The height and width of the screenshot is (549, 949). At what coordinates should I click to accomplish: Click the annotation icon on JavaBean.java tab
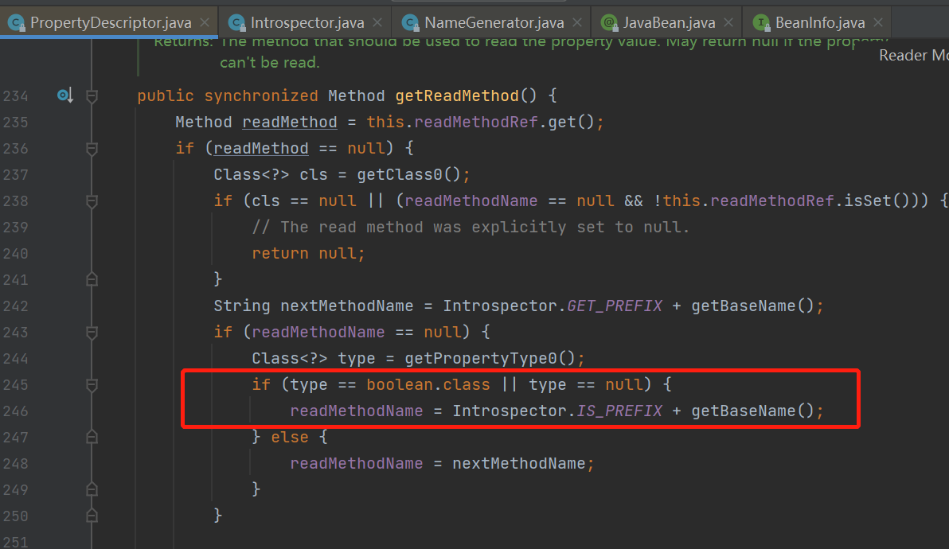click(609, 23)
